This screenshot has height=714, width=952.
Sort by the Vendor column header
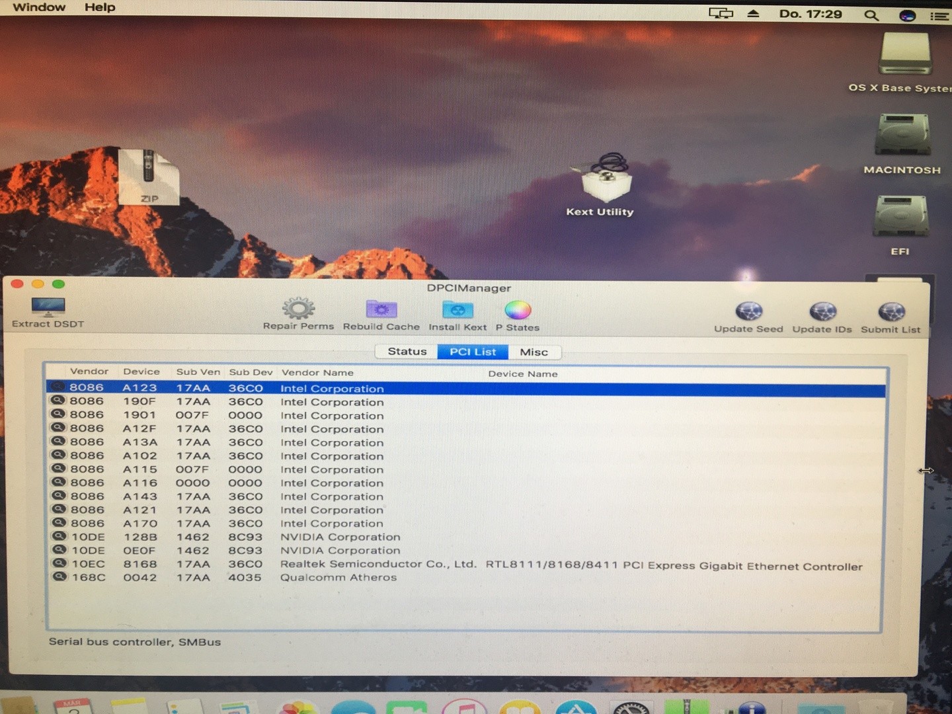coord(89,372)
